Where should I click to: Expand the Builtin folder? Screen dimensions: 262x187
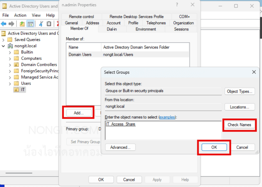click(x=10, y=52)
